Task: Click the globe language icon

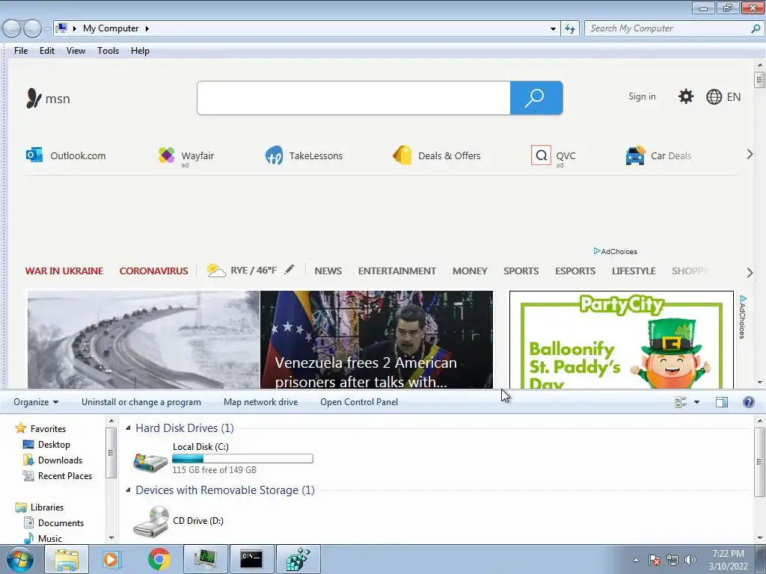Action: tap(714, 96)
